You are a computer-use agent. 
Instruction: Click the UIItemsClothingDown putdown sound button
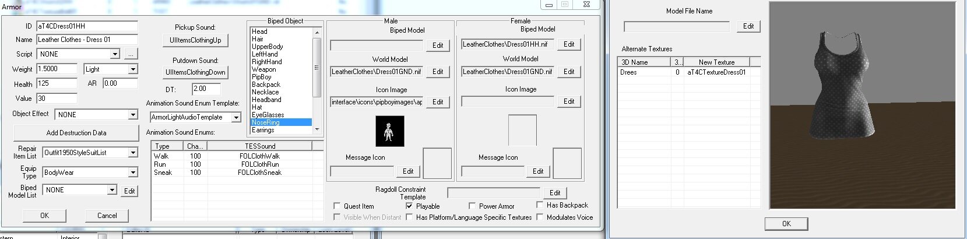195,72
